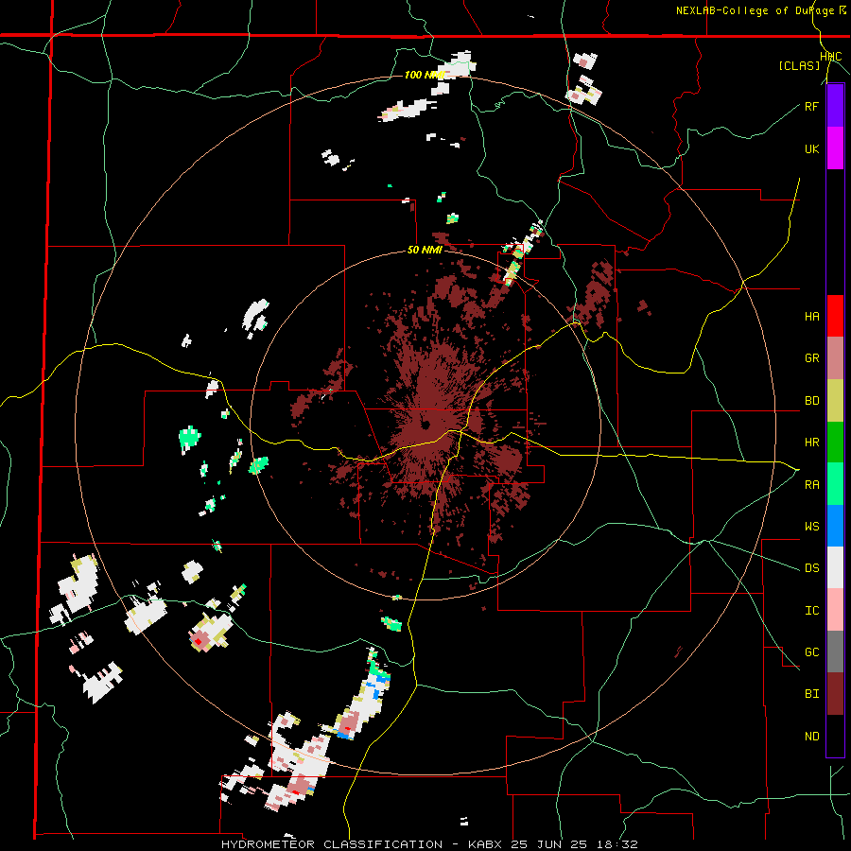
Task: Click the BI legend label
Action: [x=811, y=694]
